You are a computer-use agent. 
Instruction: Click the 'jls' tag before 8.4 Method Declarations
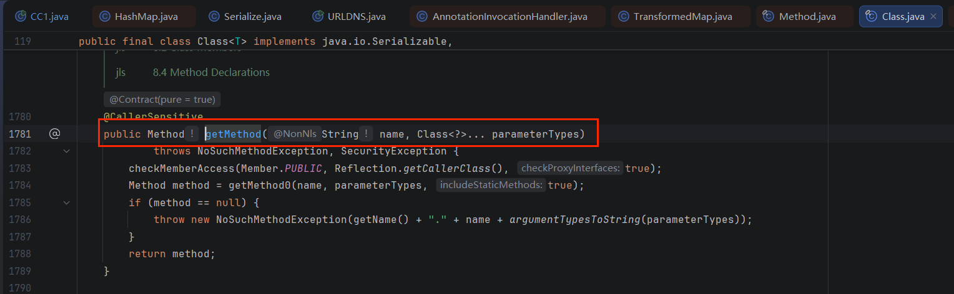pyautogui.click(x=120, y=72)
